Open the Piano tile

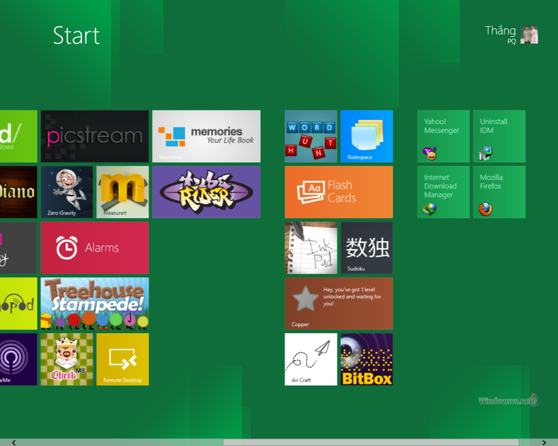19,192
